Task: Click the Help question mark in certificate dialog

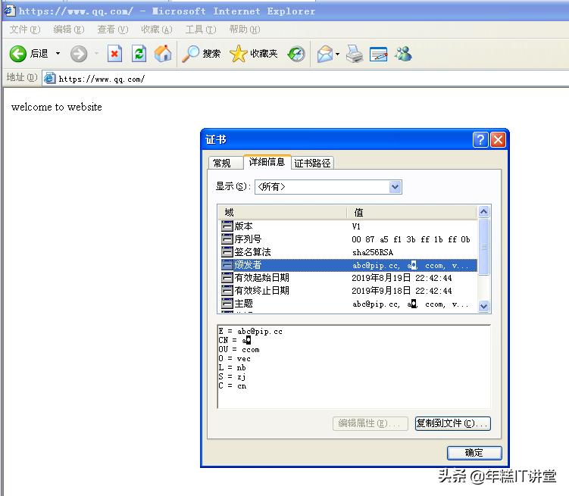Action: coord(480,139)
